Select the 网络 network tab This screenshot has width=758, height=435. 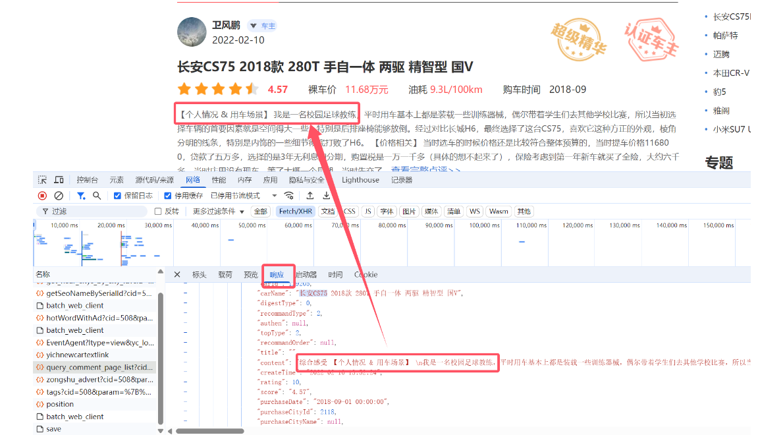click(x=193, y=180)
